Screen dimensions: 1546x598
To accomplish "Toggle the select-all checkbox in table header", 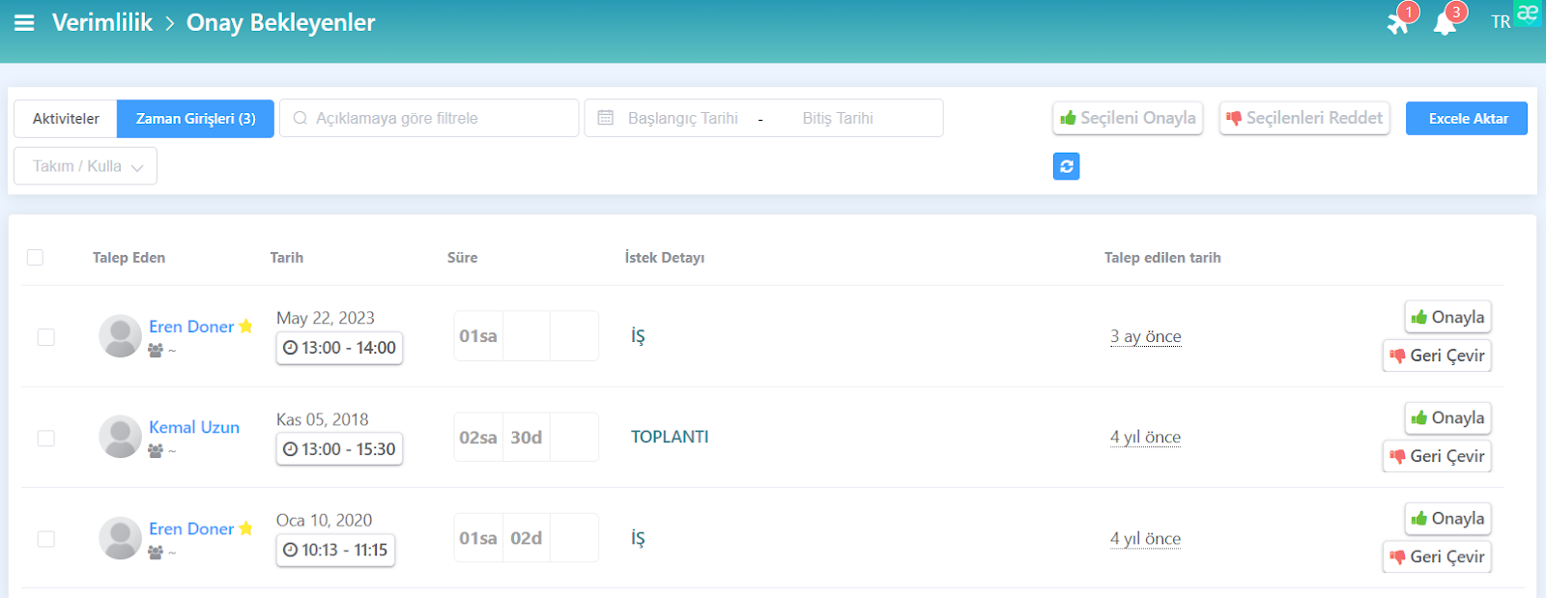I will (x=36, y=257).
